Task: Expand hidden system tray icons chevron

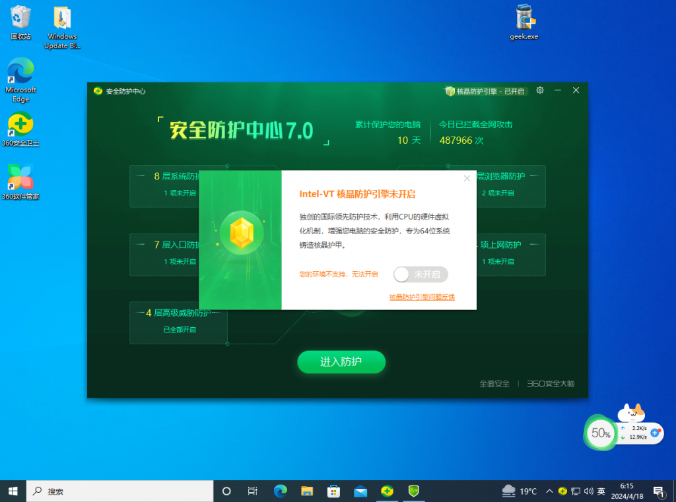Action: click(549, 491)
